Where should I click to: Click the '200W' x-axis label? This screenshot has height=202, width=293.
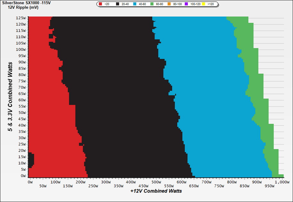point(81,182)
